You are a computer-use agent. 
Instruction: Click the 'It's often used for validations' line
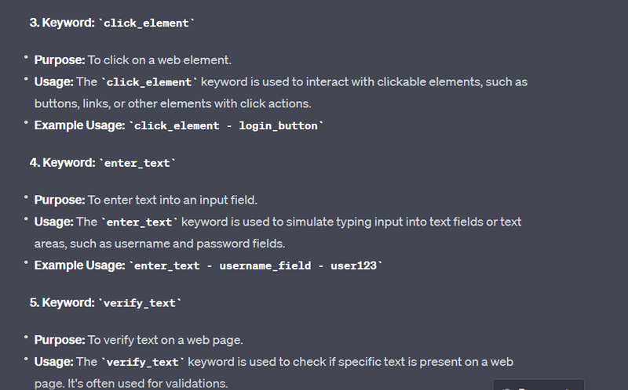tap(130, 384)
